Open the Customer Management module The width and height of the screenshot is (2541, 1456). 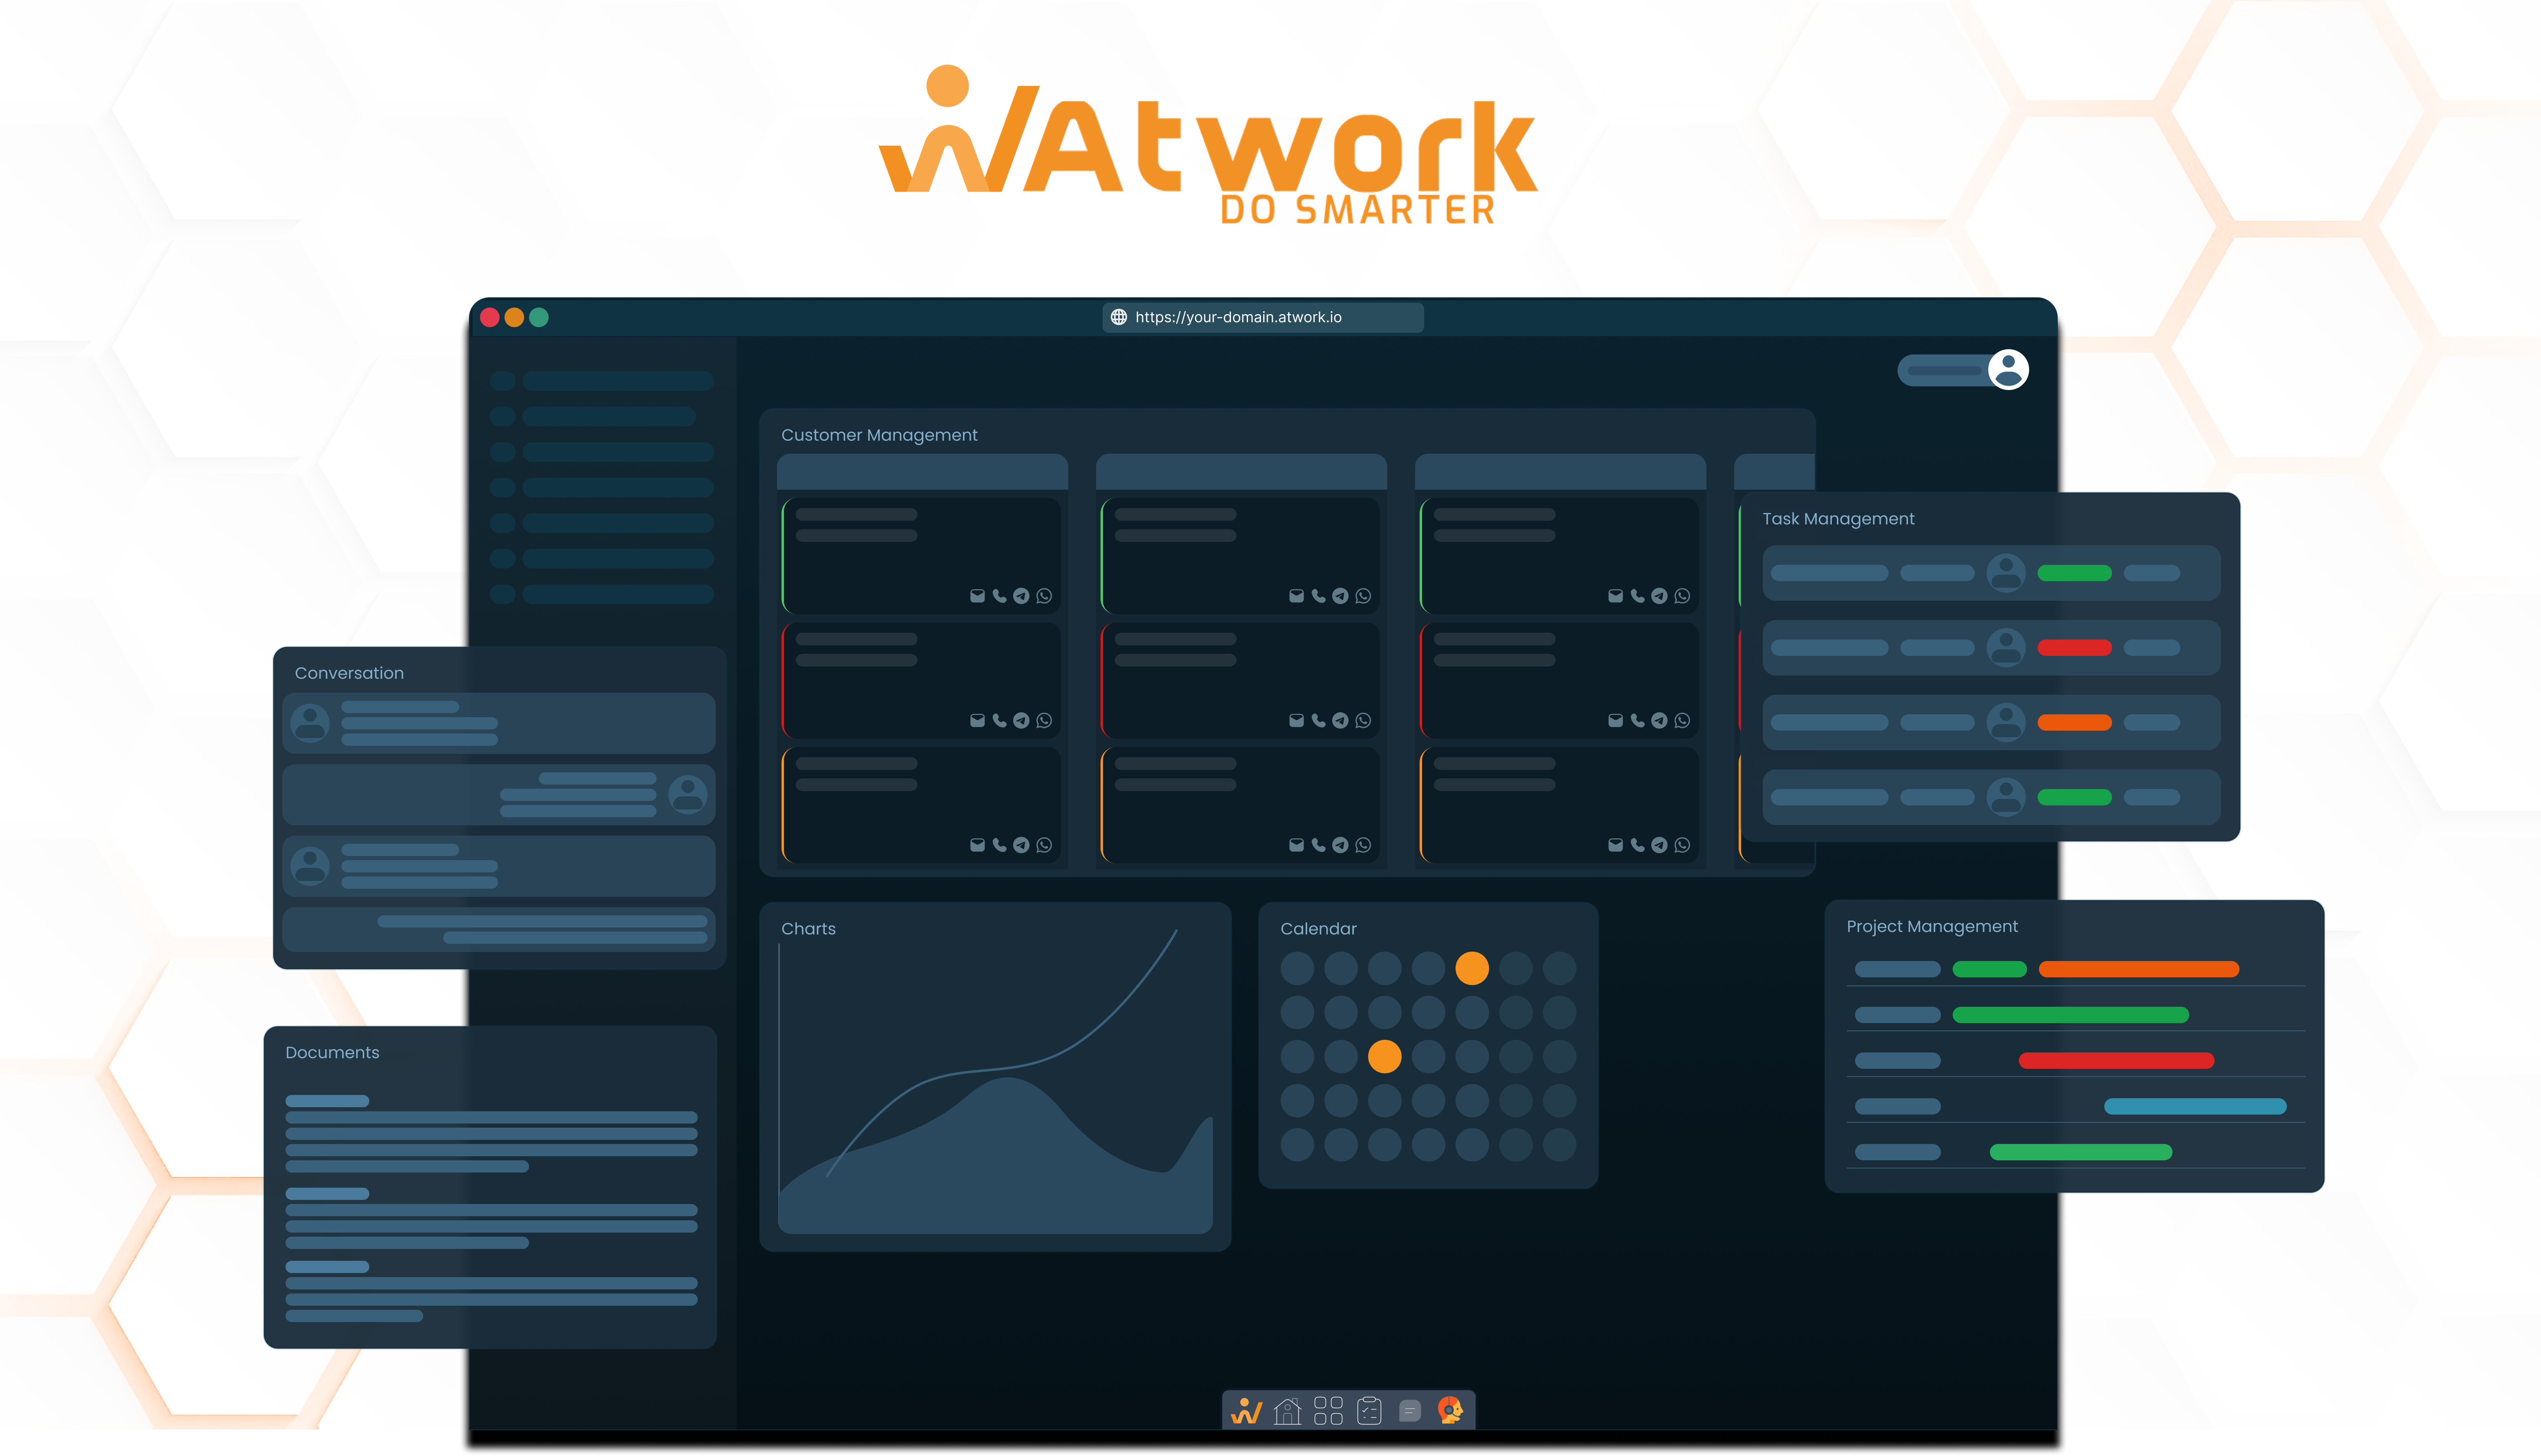pyautogui.click(x=880, y=434)
